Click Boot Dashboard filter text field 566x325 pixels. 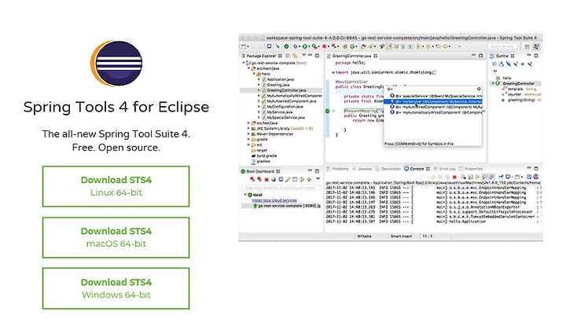[x=281, y=188]
